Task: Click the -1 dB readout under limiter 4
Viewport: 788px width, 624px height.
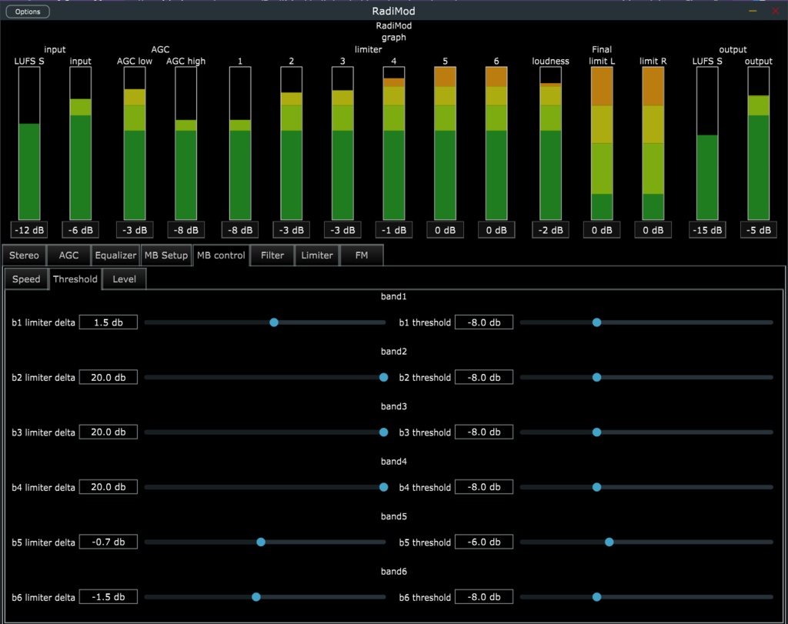Action: coord(394,230)
